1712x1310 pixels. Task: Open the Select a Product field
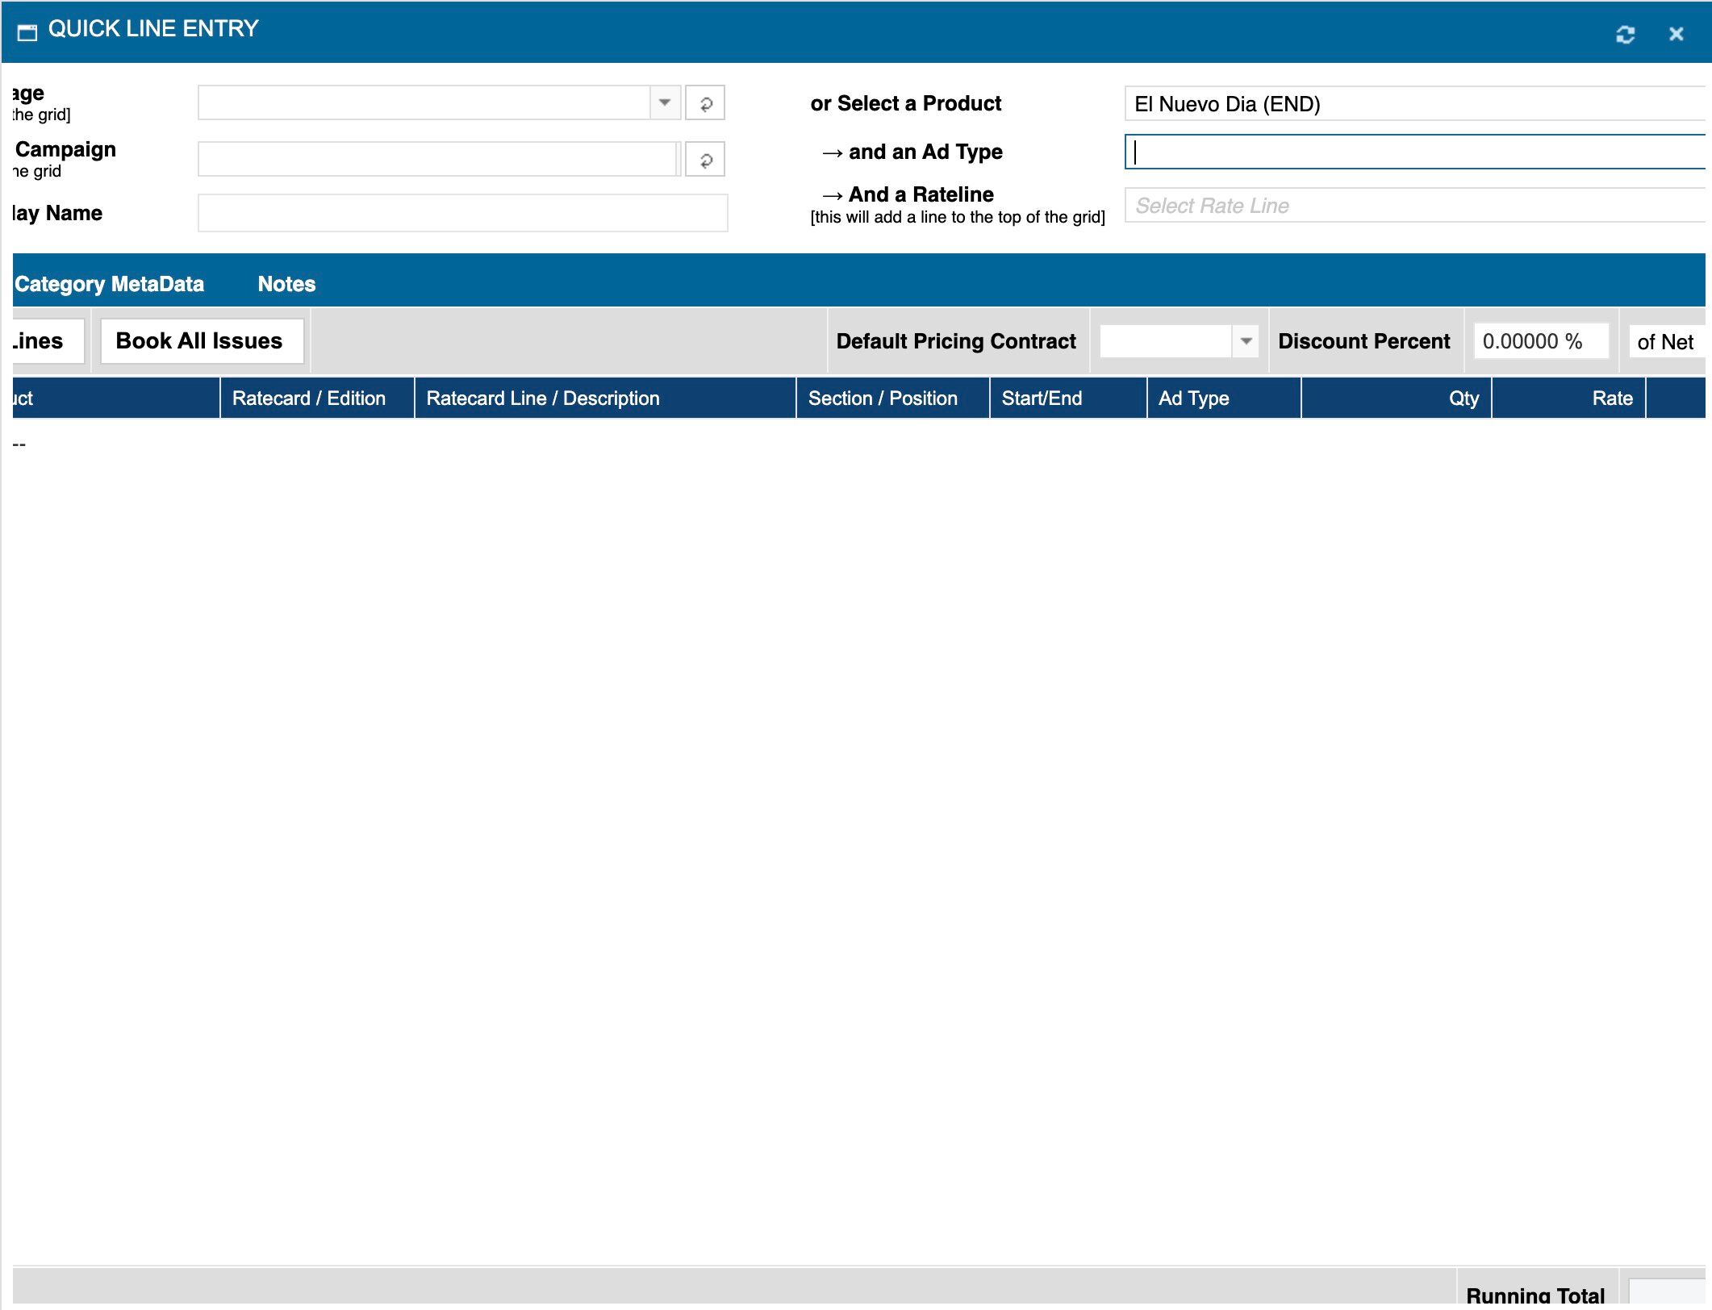tap(1412, 104)
